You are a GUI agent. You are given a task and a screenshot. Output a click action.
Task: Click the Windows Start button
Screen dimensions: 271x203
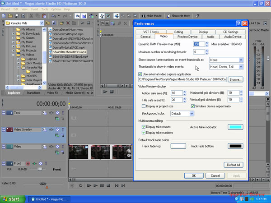click(x=13, y=199)
